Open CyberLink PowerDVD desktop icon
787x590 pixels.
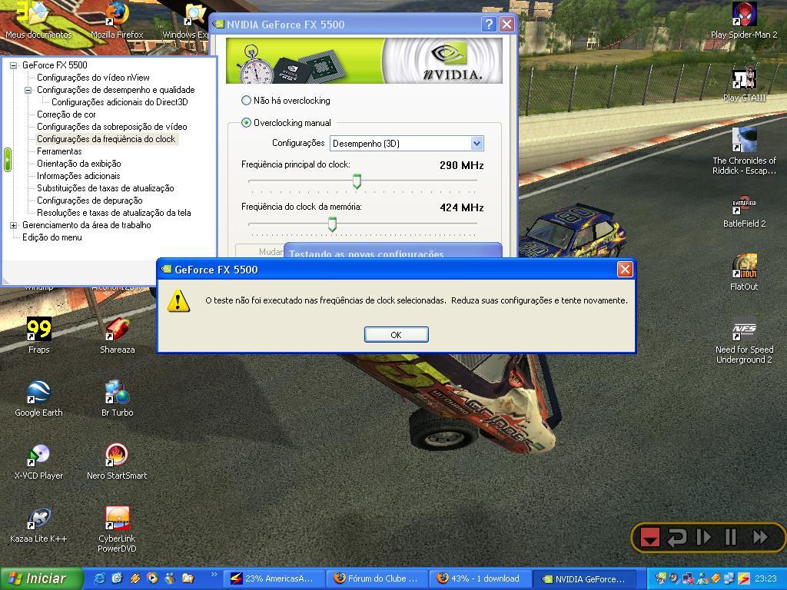click(x=117, y=529)
